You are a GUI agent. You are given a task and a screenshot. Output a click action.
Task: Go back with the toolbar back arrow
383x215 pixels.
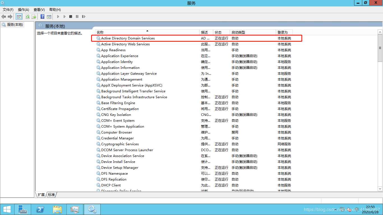coord(4,17)
